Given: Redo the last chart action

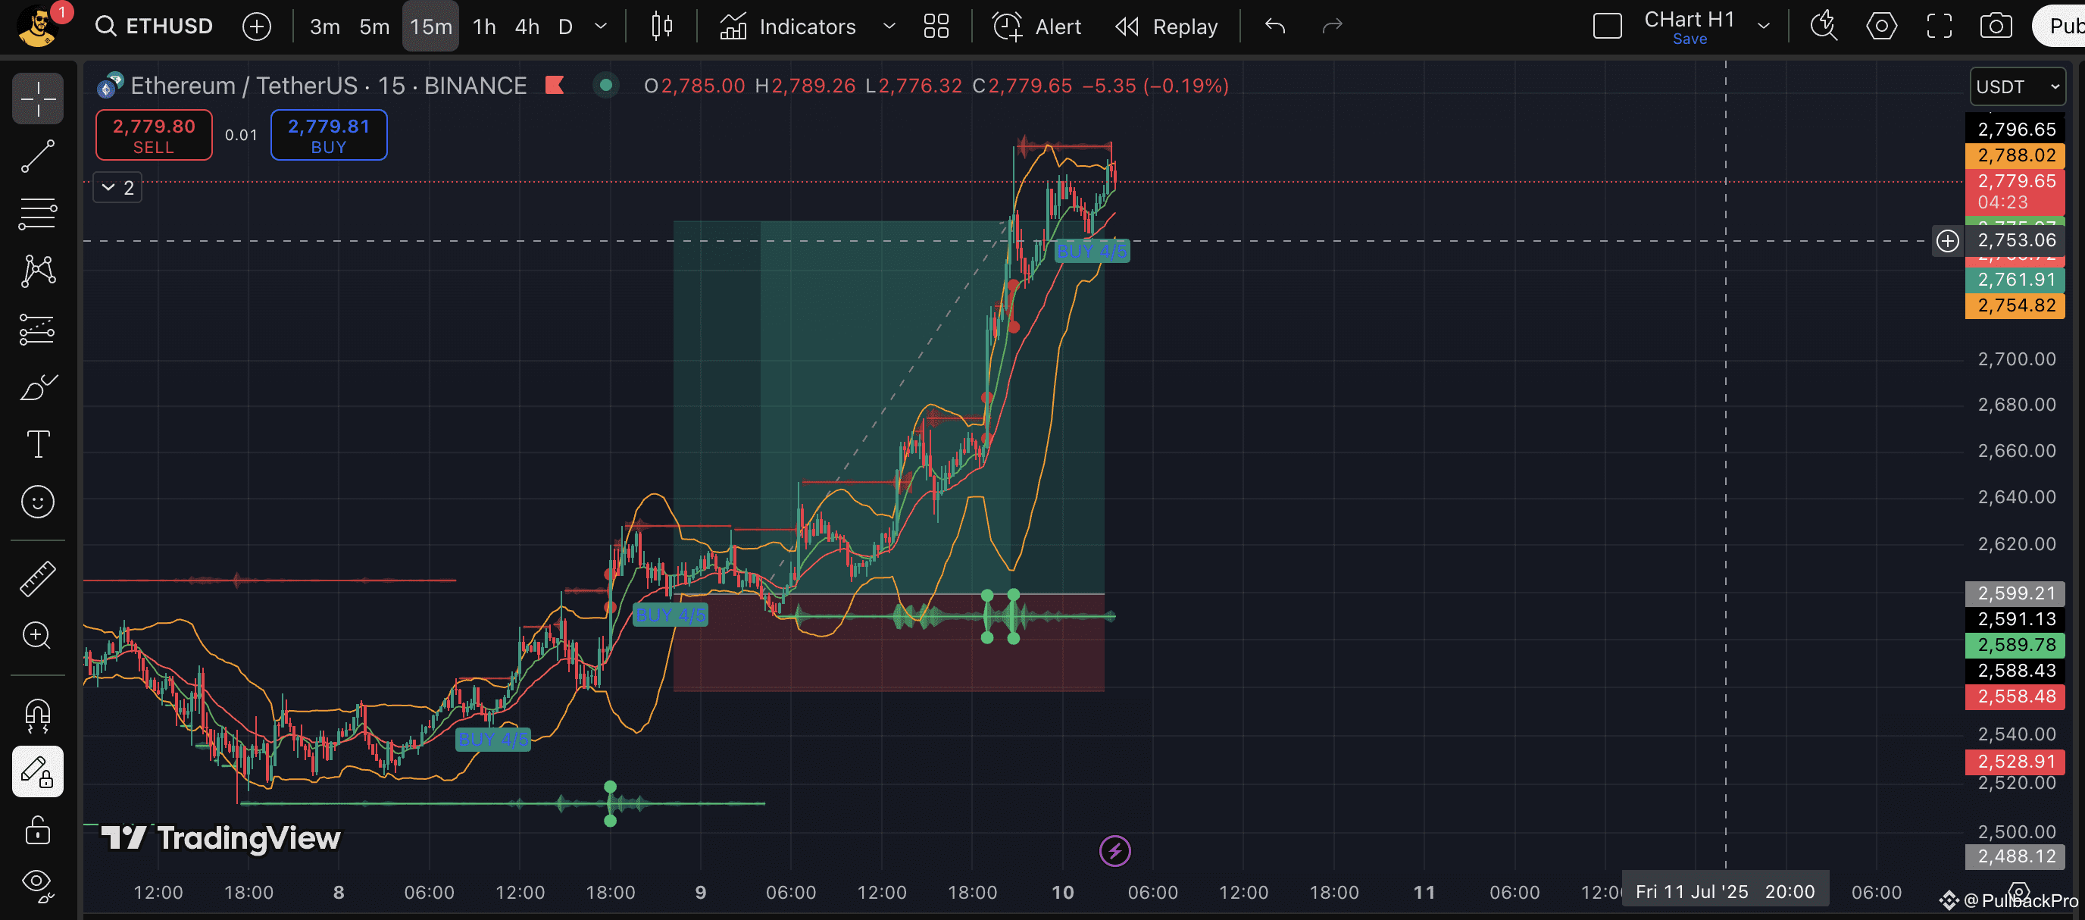Looking at the screenshot, I should pos(1332,27).
